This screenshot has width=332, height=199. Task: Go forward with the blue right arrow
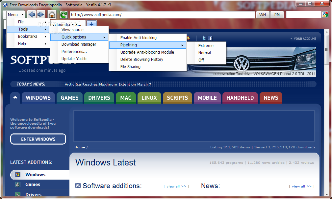[41, 14]
